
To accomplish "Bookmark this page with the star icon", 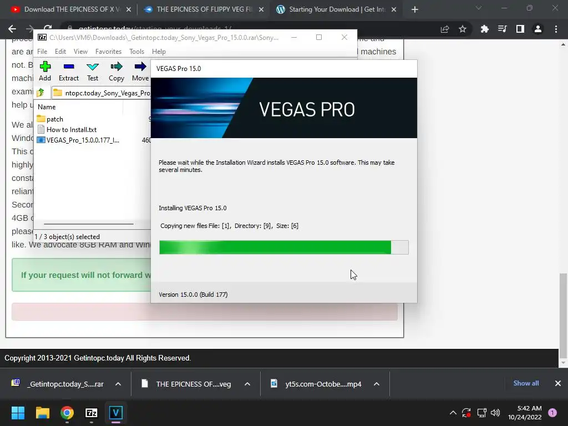I will click(x=463, y=29).
